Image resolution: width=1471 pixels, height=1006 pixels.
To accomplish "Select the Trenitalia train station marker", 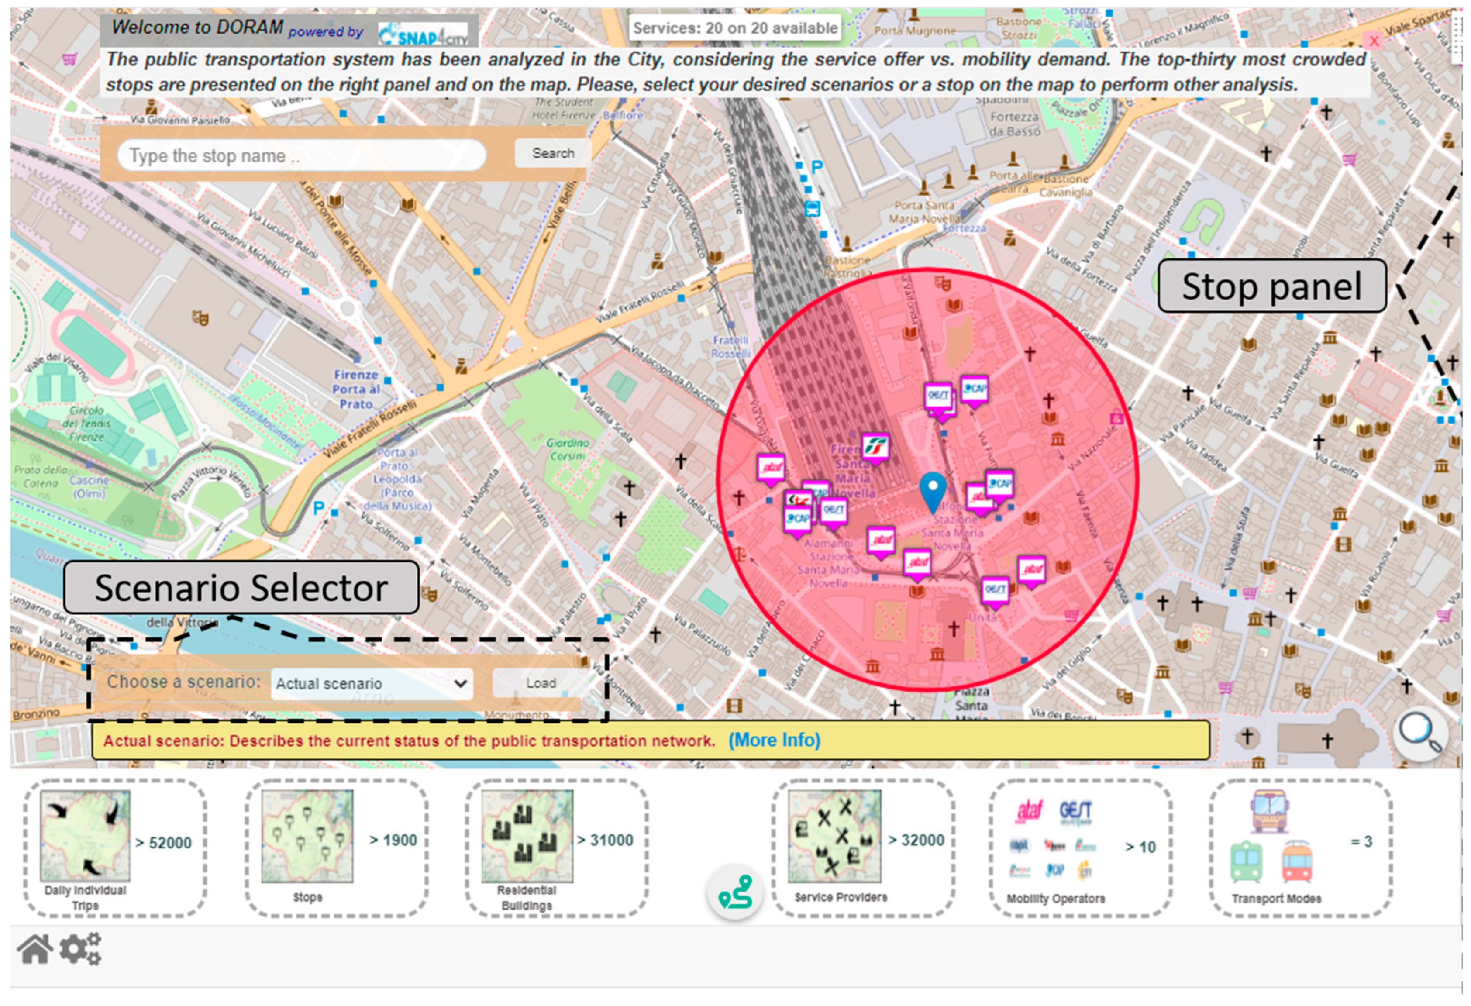I will coord(875,447).
